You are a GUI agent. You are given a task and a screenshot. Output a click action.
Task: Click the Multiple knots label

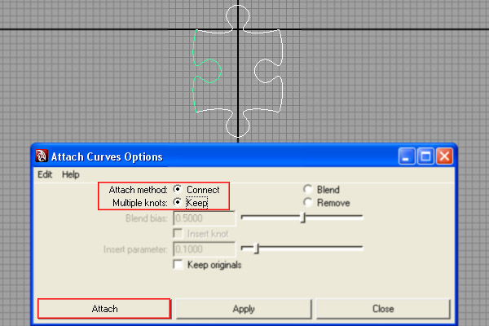[140, 203]
